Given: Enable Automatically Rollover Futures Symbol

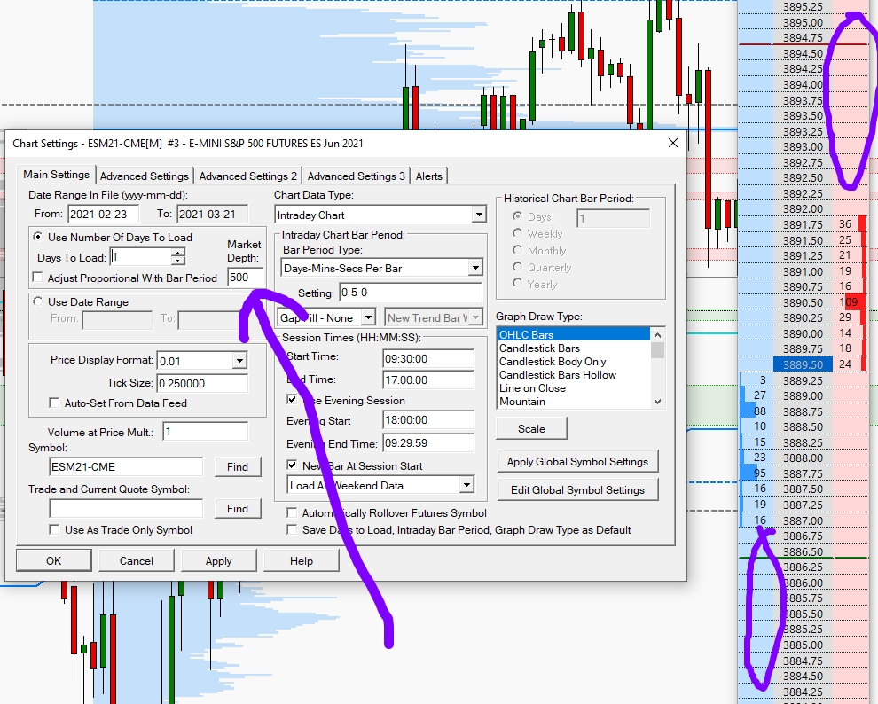Looking at the screenshot, I should (292, 512).
